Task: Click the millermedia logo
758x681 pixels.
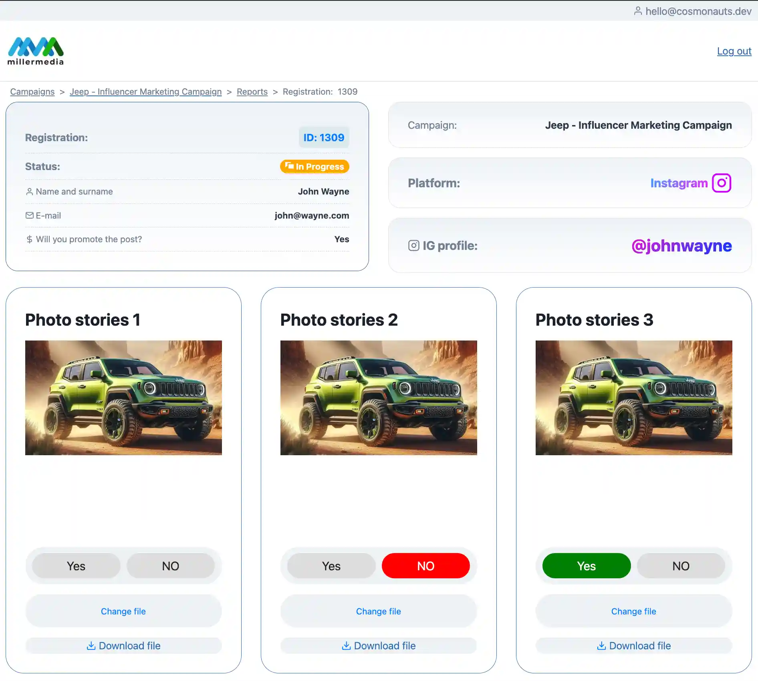Action: (x=36, y=51)
